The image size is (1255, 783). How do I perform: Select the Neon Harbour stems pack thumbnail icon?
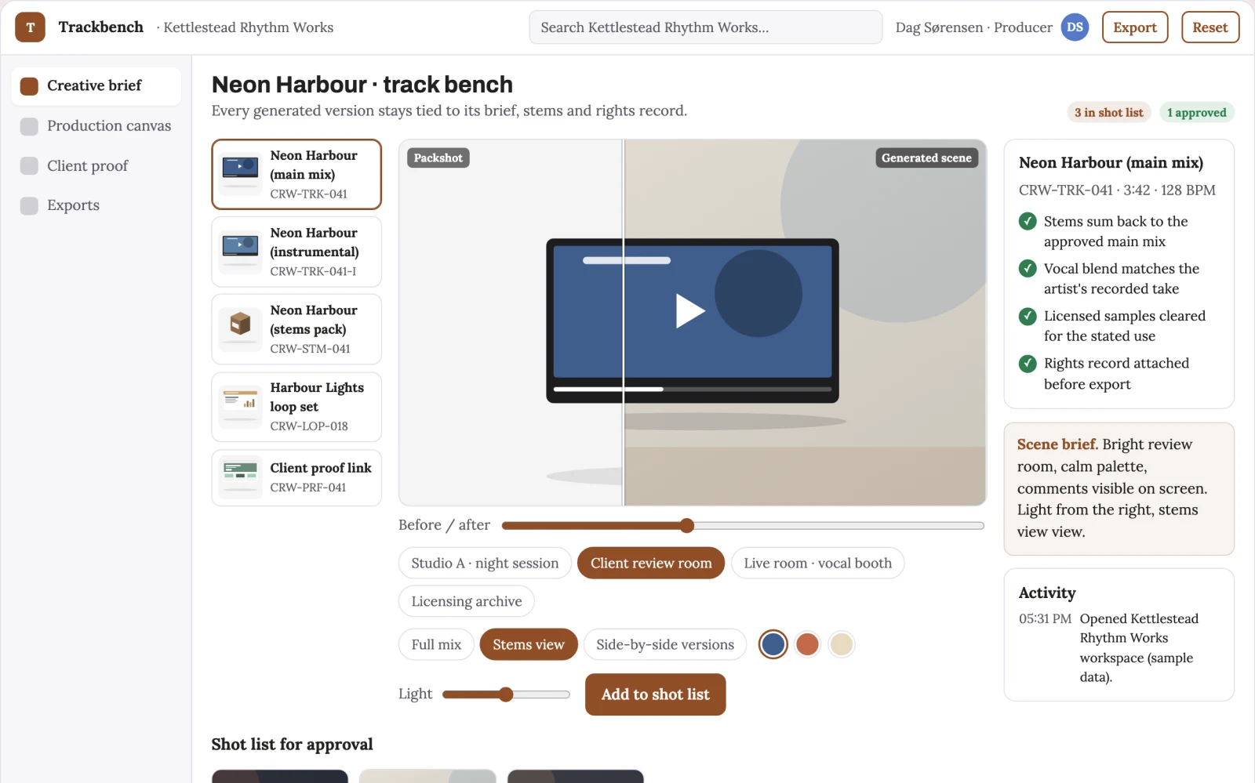tap(240, 329)
